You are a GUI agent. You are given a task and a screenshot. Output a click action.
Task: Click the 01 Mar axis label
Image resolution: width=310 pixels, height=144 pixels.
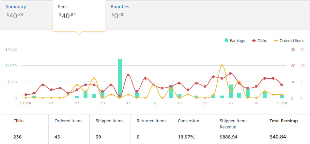pyautogui.click(x=25, y=103)
